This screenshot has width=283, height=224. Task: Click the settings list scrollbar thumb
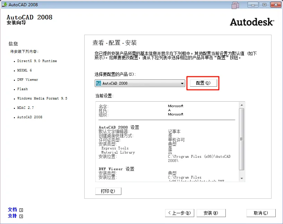click(x=242, y=139)
